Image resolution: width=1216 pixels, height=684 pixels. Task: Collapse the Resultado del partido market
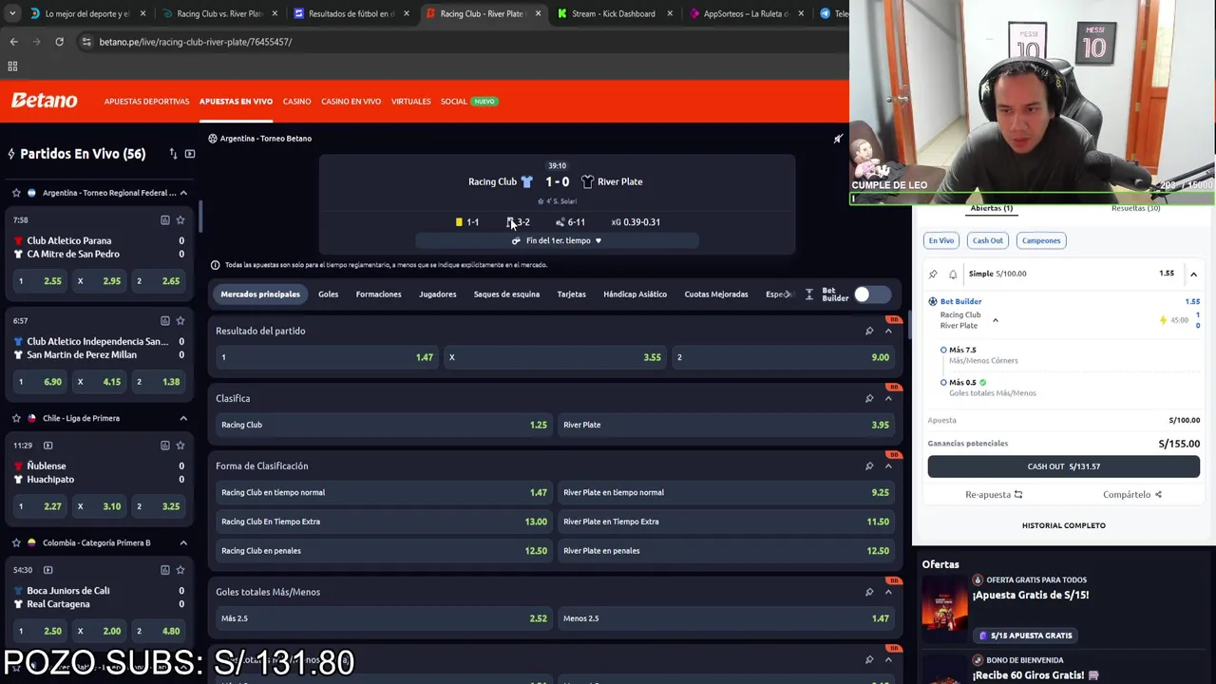(x=888, y=331)
